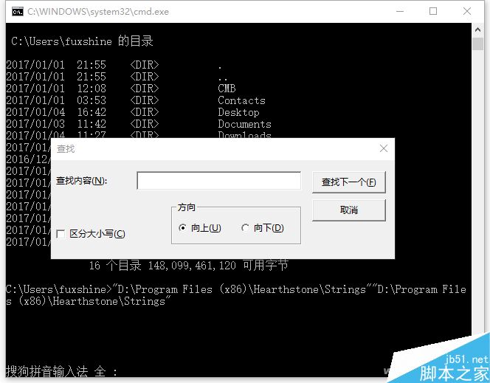Viewport: 490px width, 383px height.
Task: Select the 向上(U) direction radio button
Action: tap(182, 228)
